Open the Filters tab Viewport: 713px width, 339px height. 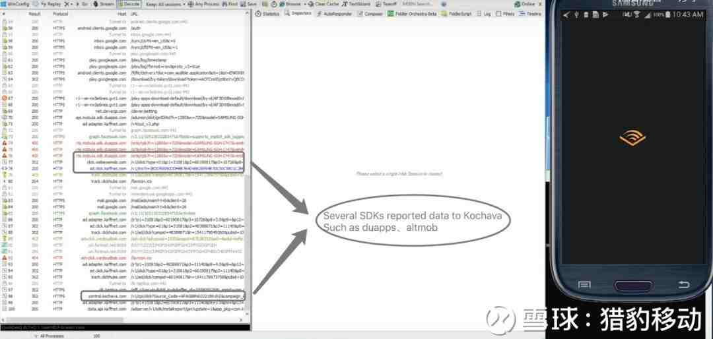(x=505, y=14)
